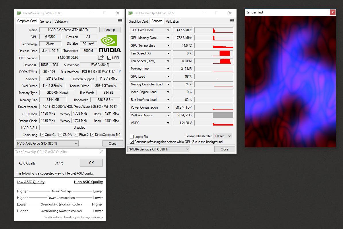Click the Subvendor EVGA (3842) value
This screenshot has width=343, height=229.
pos(100,65)
